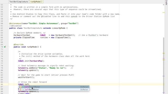
Task: Click the field icon beside leftFrontMotor suggestion
Action: tap(20, 87)
